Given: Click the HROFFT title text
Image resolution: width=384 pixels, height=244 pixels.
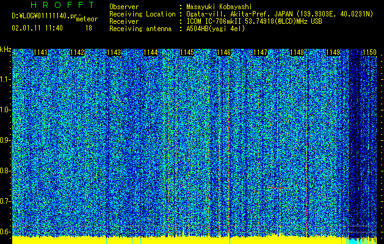Looking at the screenshot, I should point(63,5).
